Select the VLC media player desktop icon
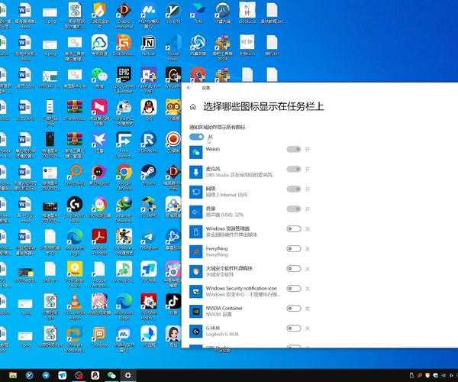458x382 pixels. point(75,302)
